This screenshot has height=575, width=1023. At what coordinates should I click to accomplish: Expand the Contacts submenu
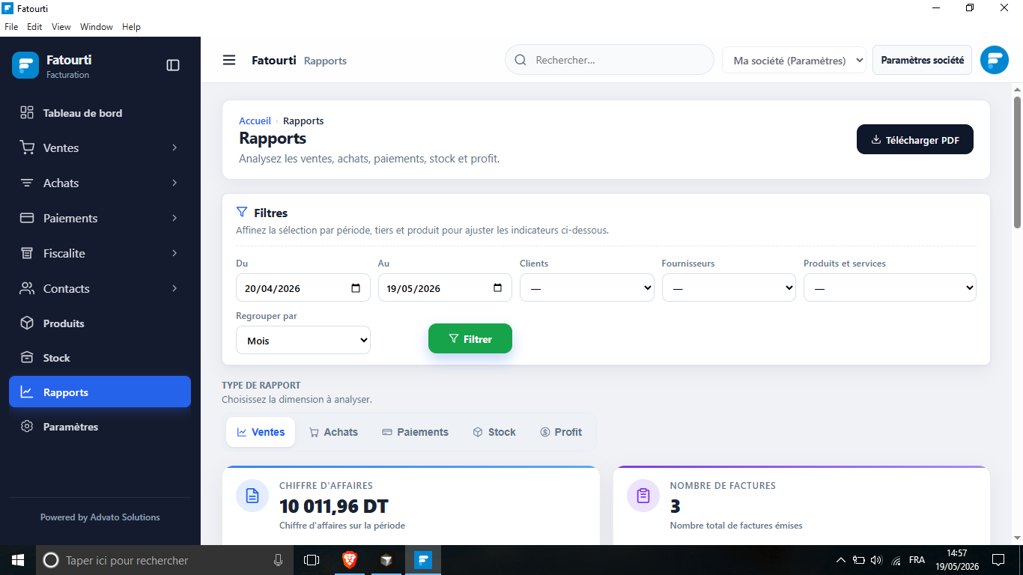pyautogui.click(x=174, y=288)
